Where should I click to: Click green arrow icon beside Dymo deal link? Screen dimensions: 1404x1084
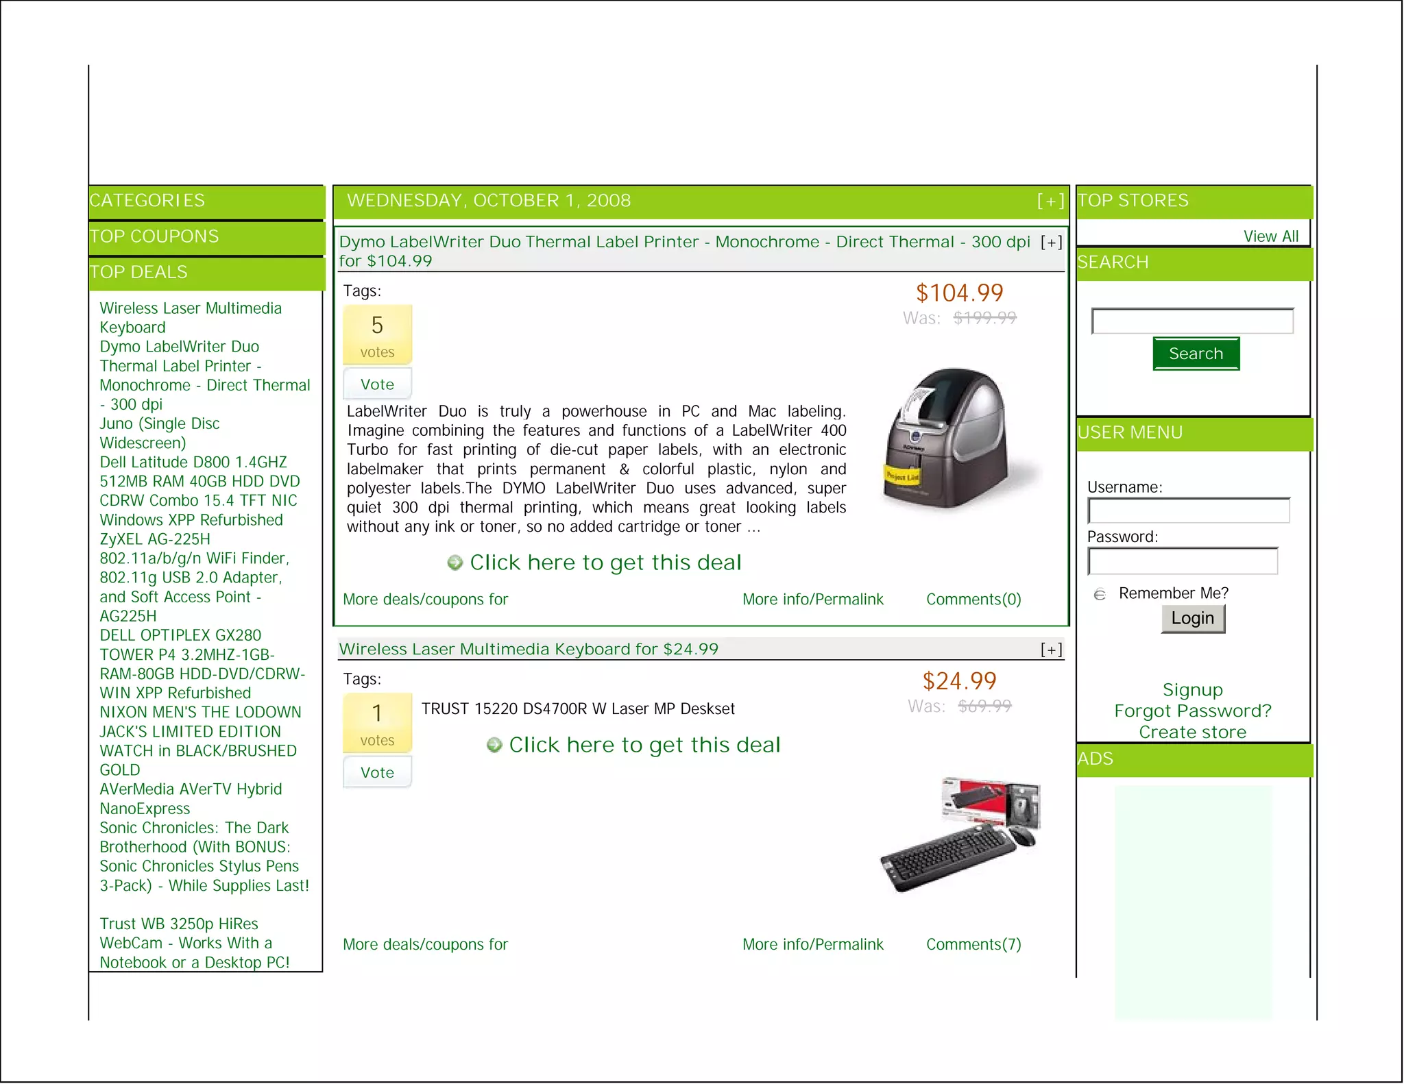click(x=455, y=563)
